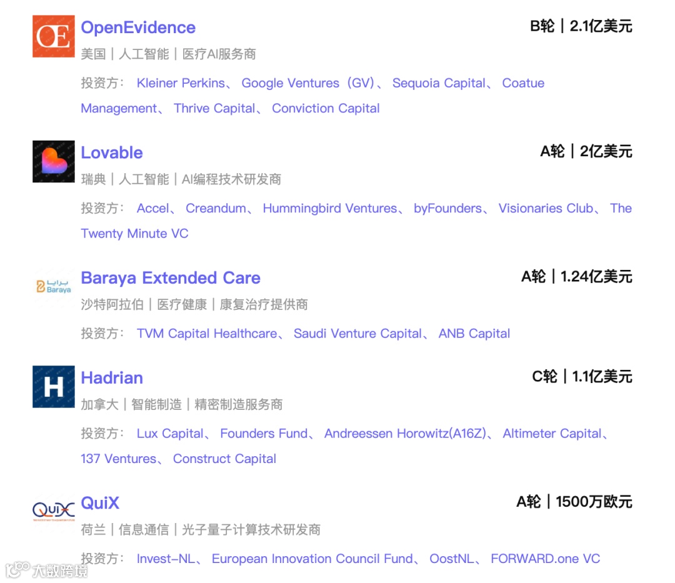
Task: Click the '荷兰｜信息通信｜光子量子计算技术研发商' description
Action: [x=201, y=530]
